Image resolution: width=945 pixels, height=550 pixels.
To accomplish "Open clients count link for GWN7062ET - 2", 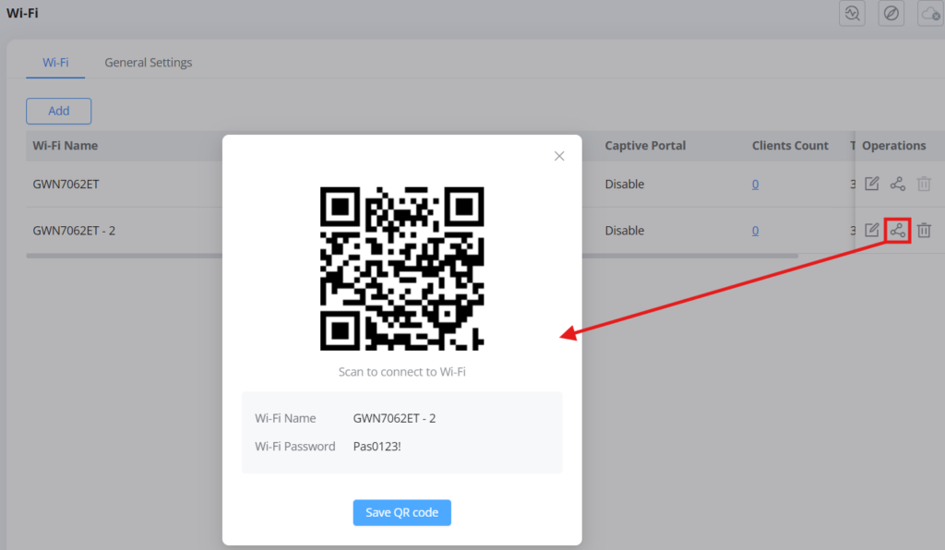I will click(x=755, y=231).
